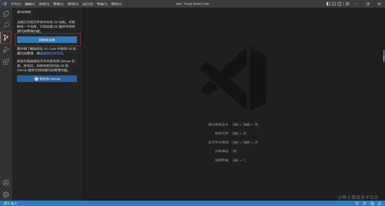Click the 发布到 GitHub button
This screenshot has height=206, width=385.
[47, 79]
